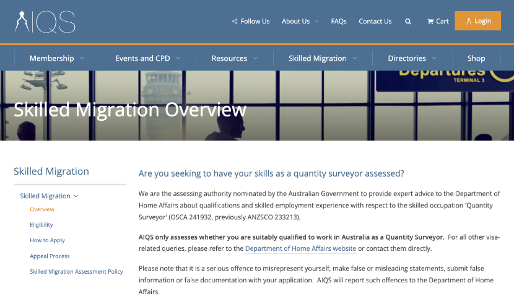This screenshot has height=301, width=514.
Task: Follow the Department of Home Affairs website link
Action: (x=300, y=248)
